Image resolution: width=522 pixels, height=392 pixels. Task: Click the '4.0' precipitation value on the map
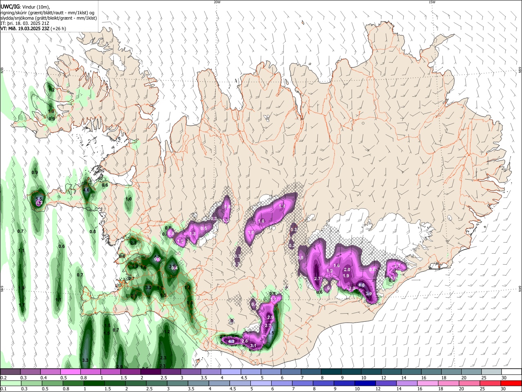click(361, 285)
